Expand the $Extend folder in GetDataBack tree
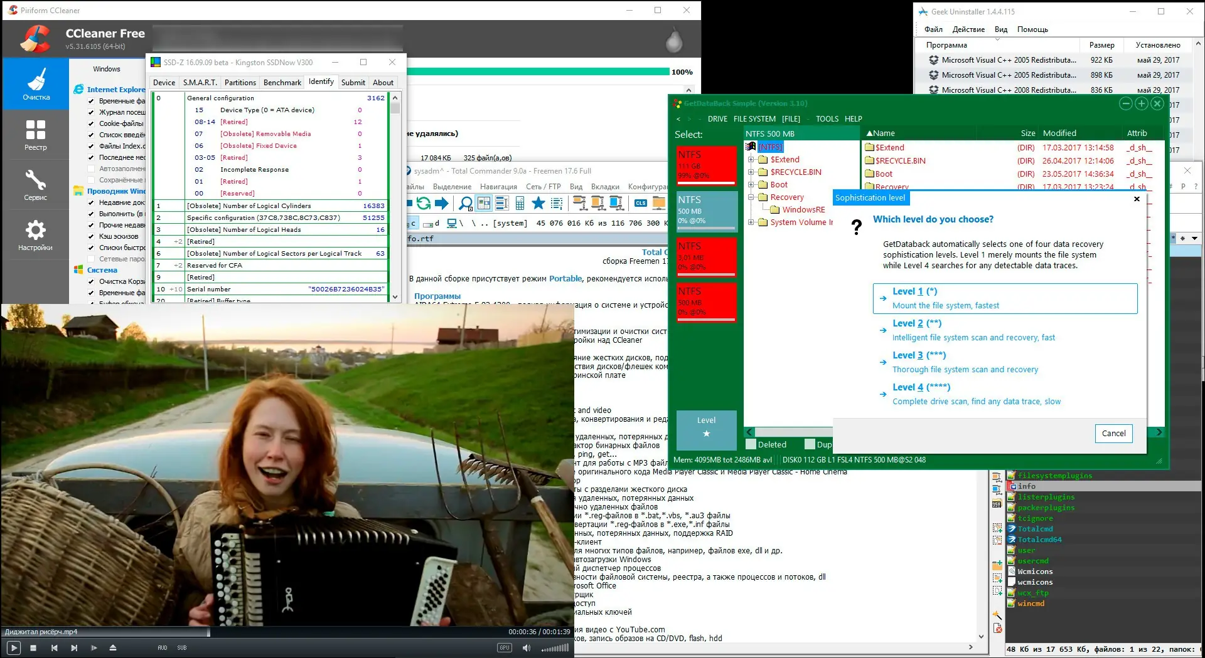 pyautogui.click(x=751, y=160)
